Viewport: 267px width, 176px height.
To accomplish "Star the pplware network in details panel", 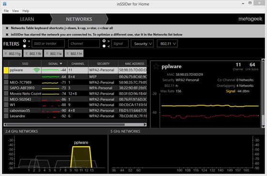I will (156, 67).
